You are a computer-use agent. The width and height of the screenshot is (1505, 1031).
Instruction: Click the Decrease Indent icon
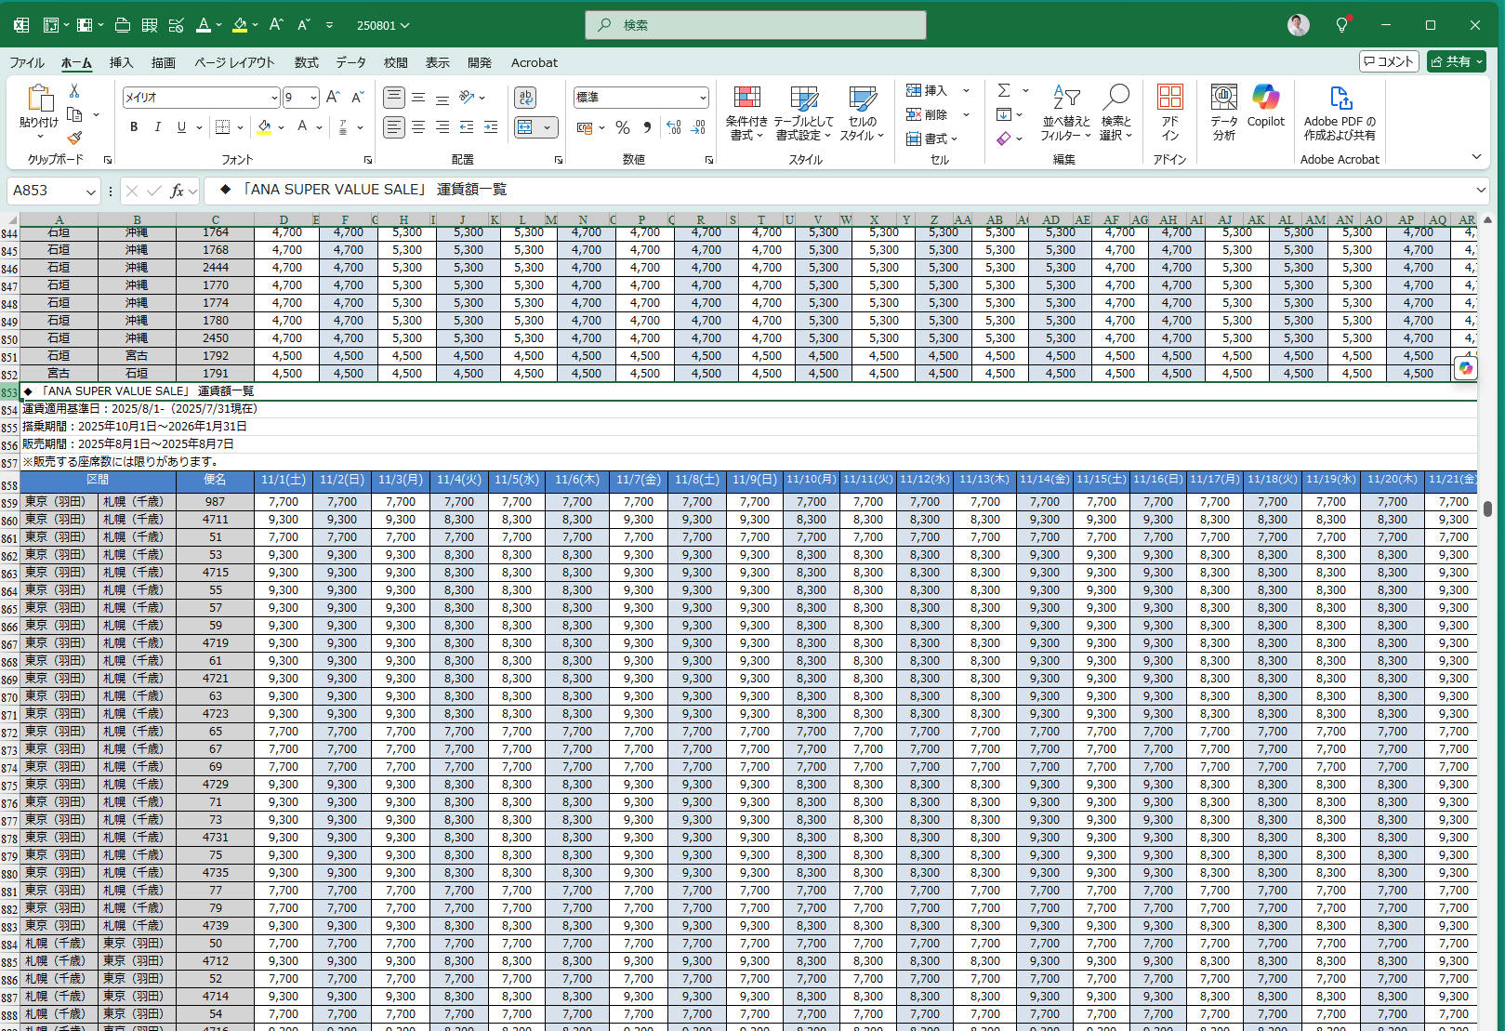[x=467, y=126]
